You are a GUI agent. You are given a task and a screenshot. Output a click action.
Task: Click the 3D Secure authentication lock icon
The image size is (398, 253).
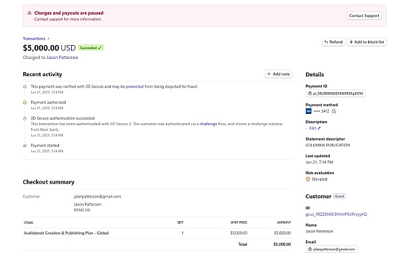tap(25, 119)
